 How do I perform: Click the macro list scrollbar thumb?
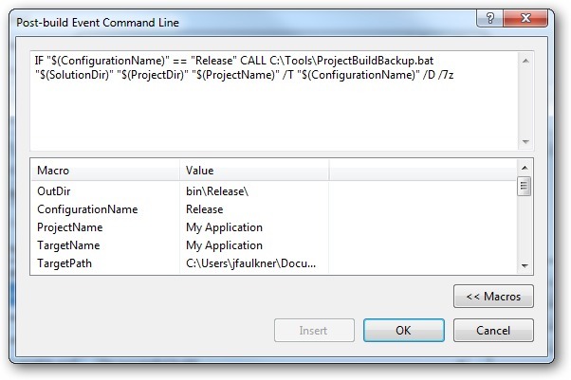[524, 187]
